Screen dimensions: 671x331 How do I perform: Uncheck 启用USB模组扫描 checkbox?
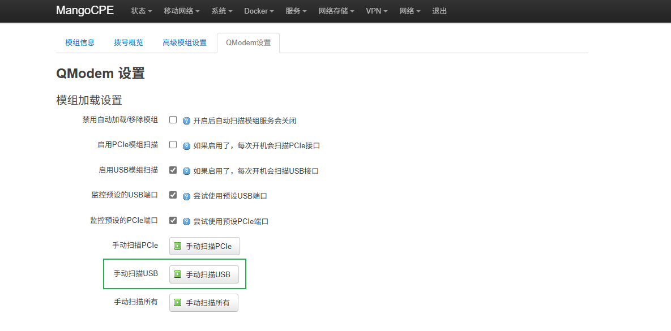pyautogui.click(x=173, y=170)
